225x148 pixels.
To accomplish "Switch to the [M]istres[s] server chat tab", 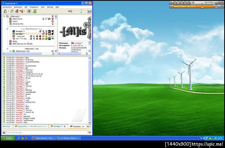I will point(7,126).
